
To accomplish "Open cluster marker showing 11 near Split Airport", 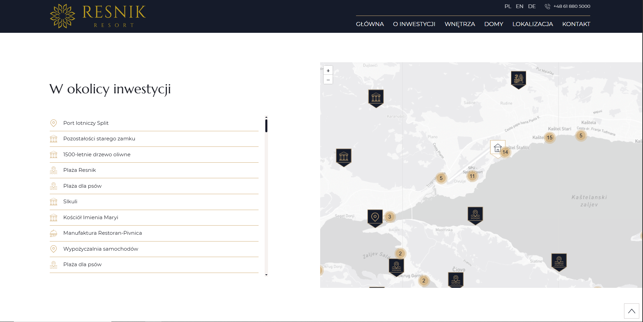I will pos(472,176).
